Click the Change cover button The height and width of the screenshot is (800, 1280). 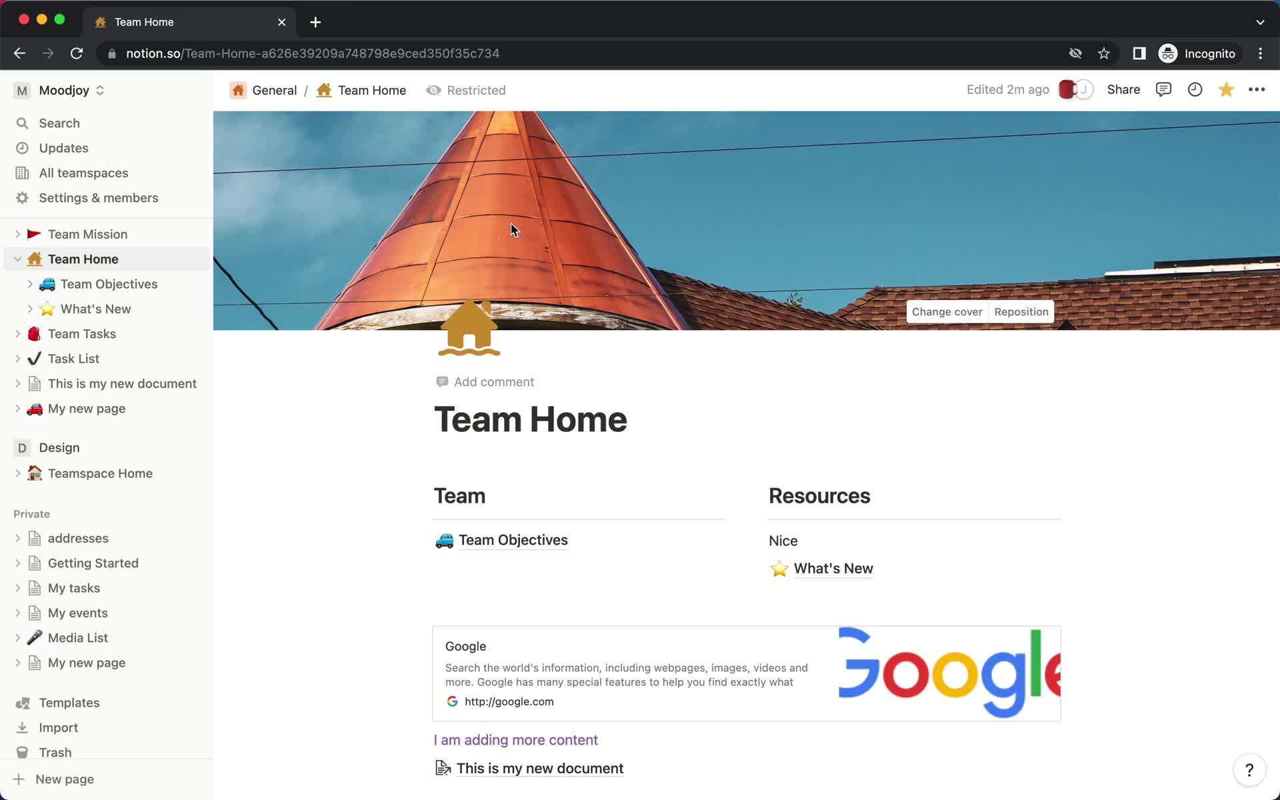[947, 311]
